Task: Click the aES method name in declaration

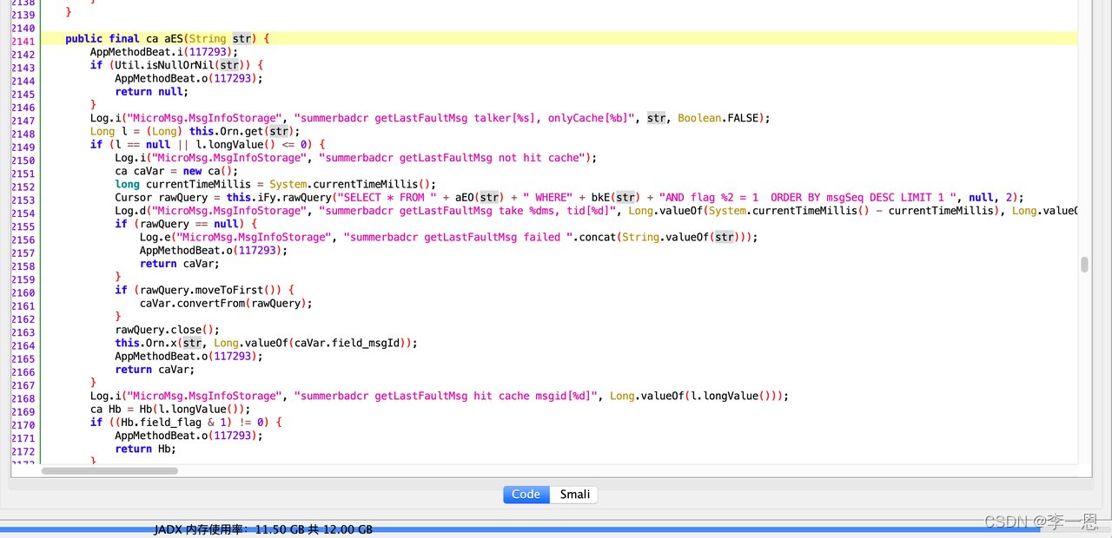Action: (174, 38)
